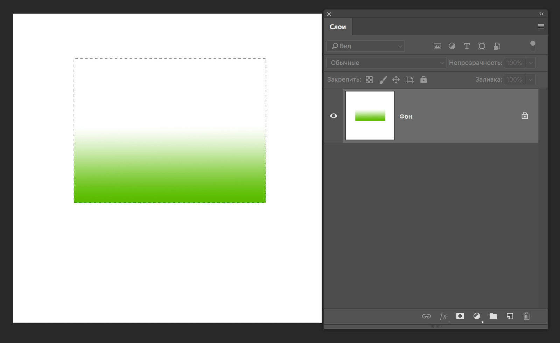Click the pixel layer filter icon
Screen dimensions: 560x343
pos(437,46)
